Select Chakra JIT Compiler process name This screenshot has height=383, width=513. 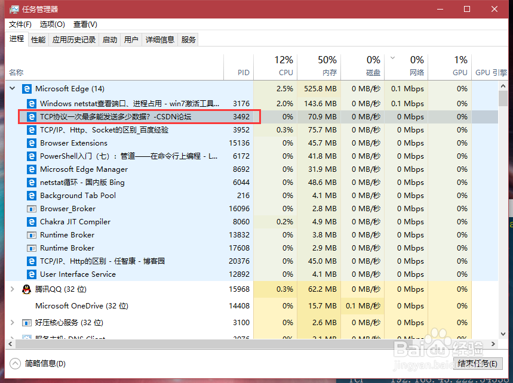click(75, 222)
